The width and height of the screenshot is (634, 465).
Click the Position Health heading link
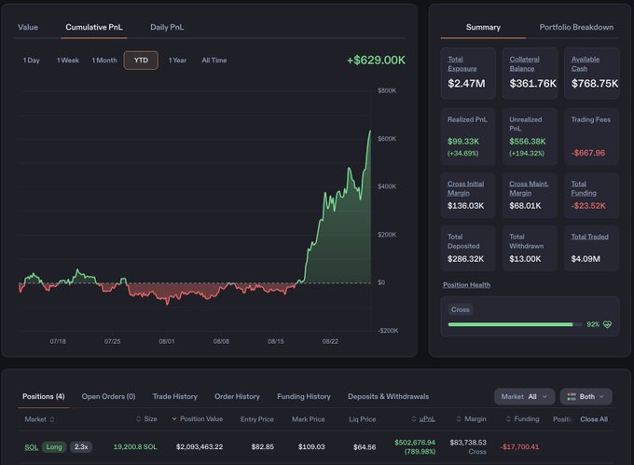[466, 285]
